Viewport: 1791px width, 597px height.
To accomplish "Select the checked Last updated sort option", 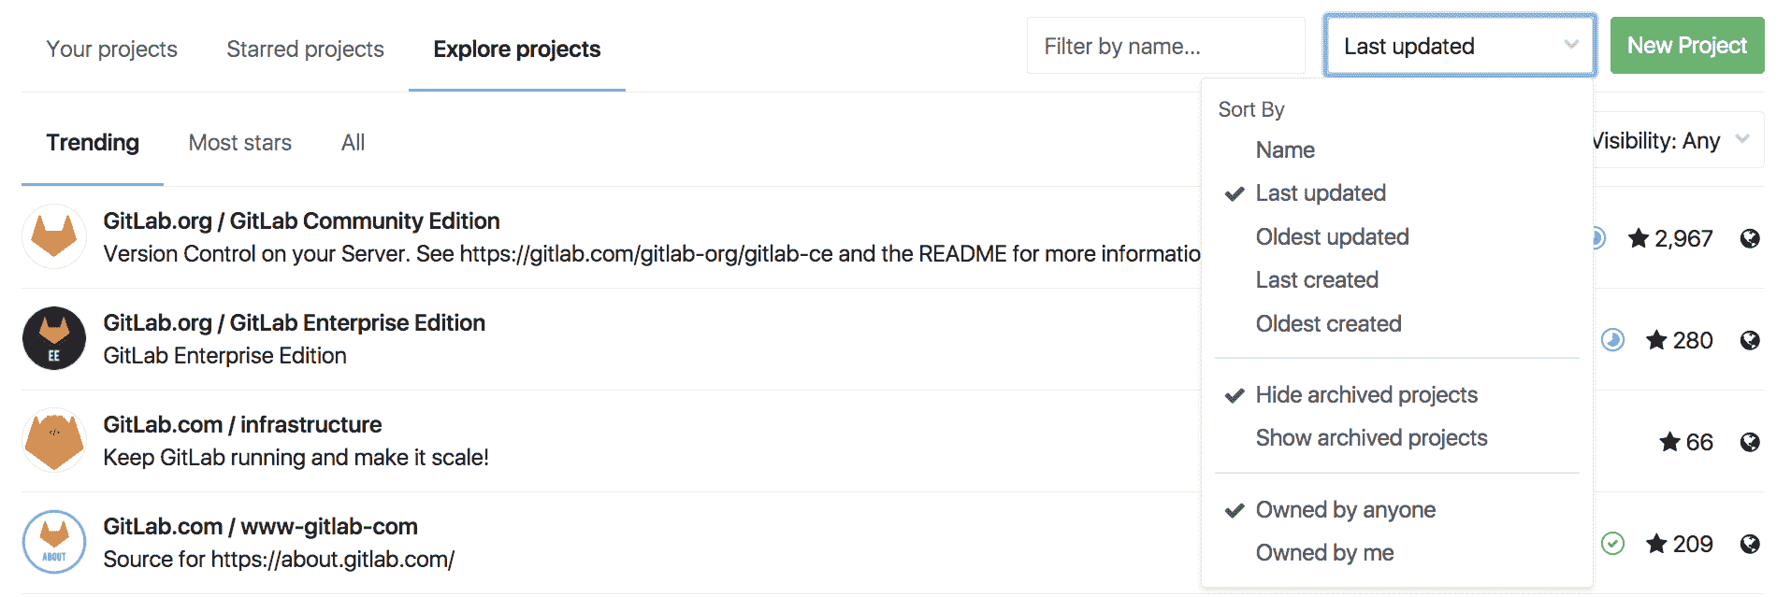I will tap(1320, 193).
